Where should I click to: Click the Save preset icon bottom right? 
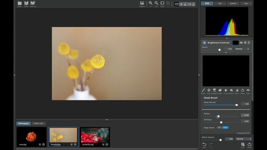pos(243,145)
